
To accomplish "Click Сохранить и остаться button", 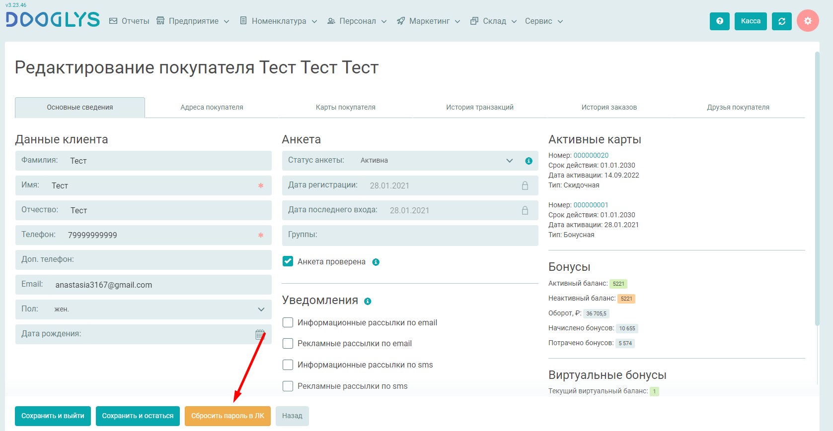I will pos(138,416).
